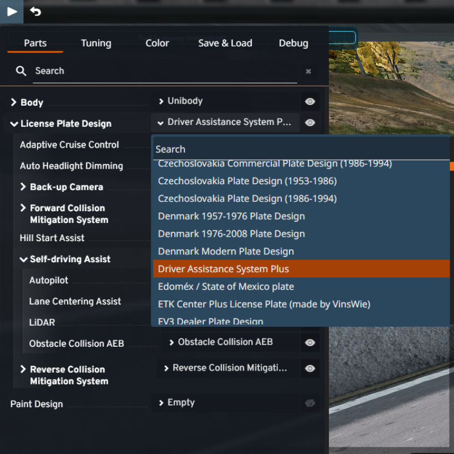Viewport: 454px width, 454px height.
Task: Click the play button icon
Action: coord(12,11)
